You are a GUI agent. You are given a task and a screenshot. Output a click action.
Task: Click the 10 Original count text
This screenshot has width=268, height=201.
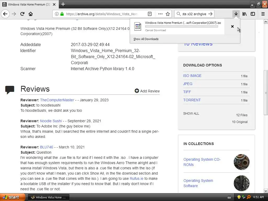[240, 122]
